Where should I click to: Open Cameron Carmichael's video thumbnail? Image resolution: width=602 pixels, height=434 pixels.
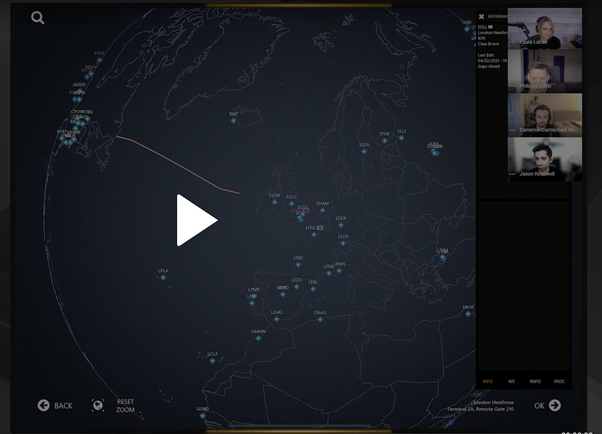(545, 115)
